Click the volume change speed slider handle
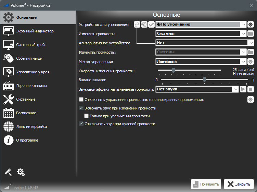 tap(173, 71)
